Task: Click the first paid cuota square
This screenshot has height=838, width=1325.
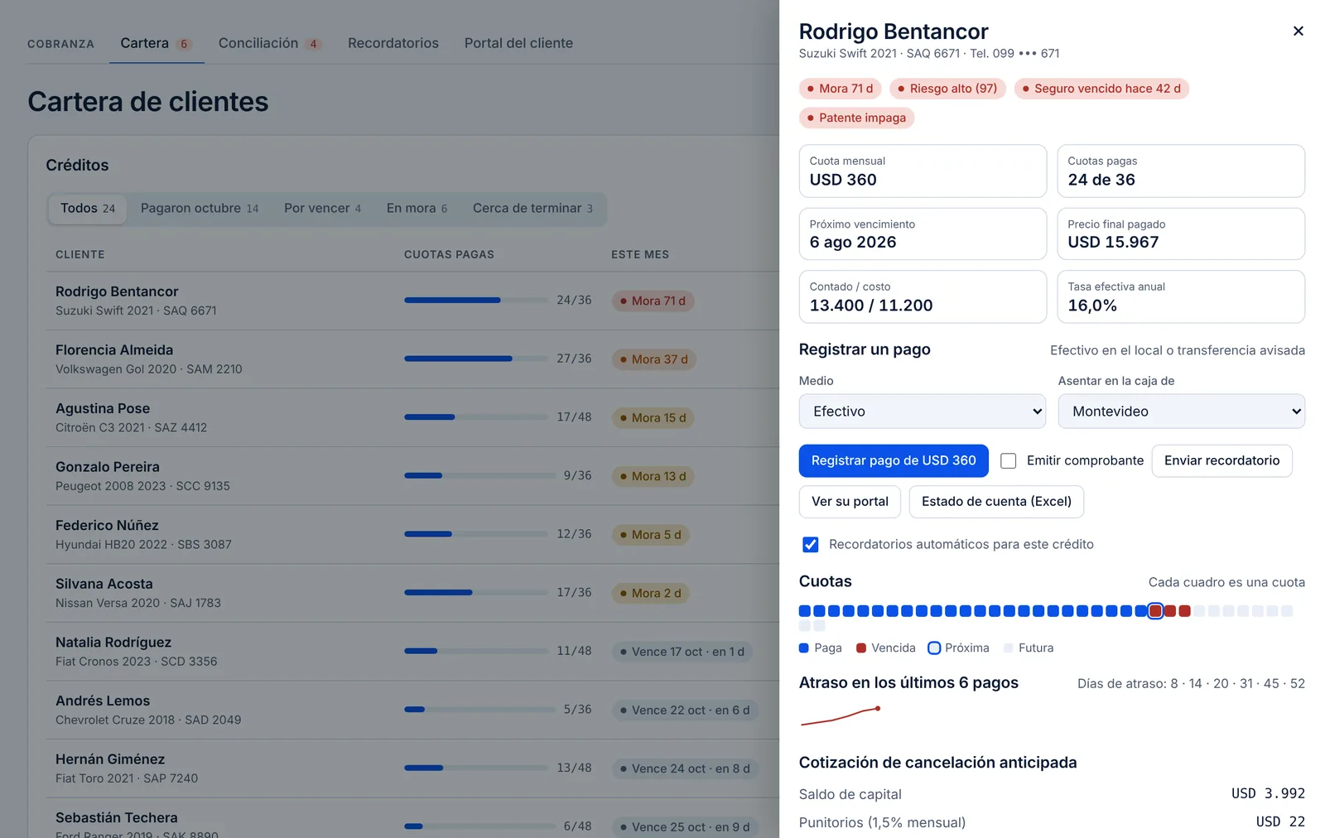Action: pyautogui.click(x=805, y=611)
